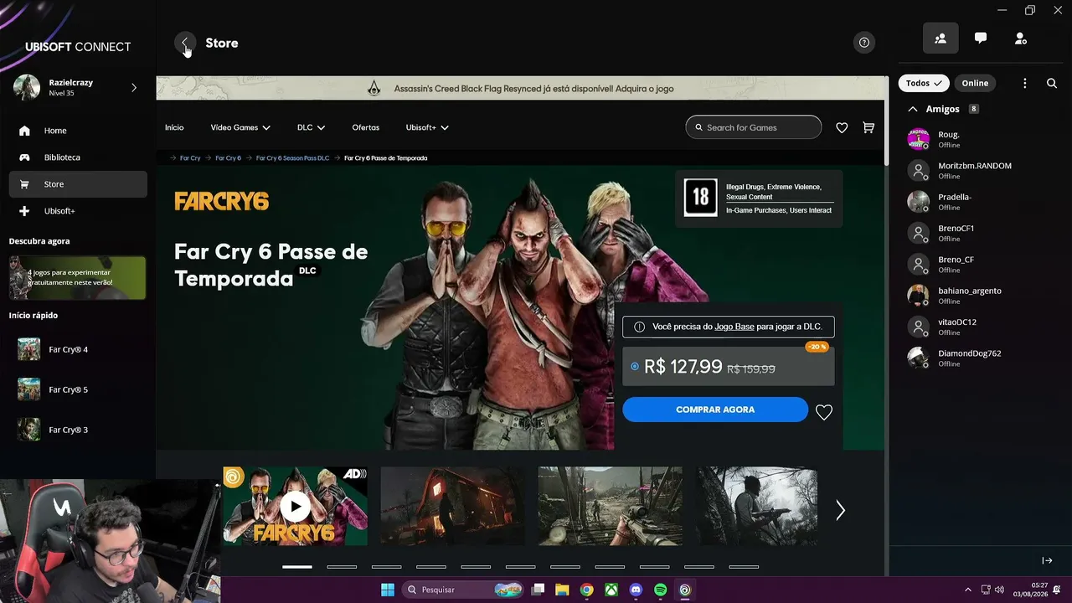
Task: Click the Comprar Agora button
Action: [715, 410]
